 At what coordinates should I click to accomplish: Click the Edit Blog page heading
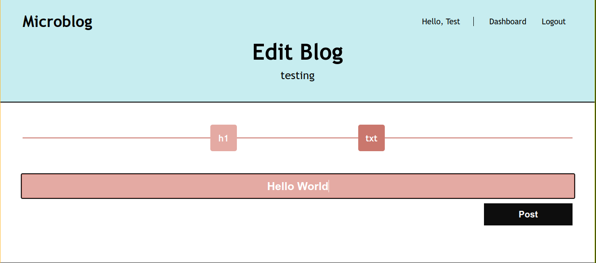(x=298, y=52)
